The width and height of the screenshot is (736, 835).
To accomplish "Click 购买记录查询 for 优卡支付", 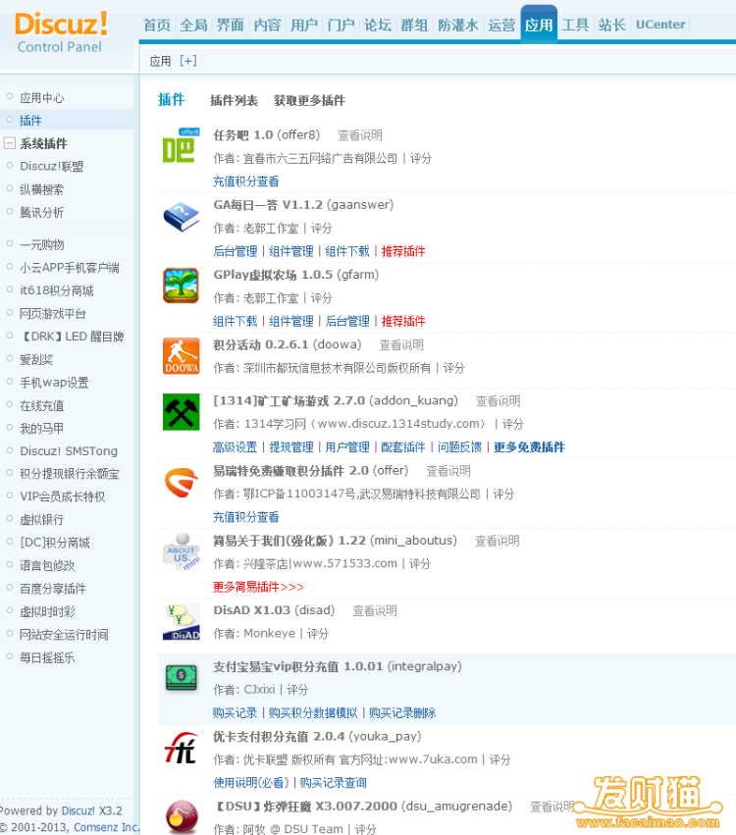I will (x=333, y=782).
